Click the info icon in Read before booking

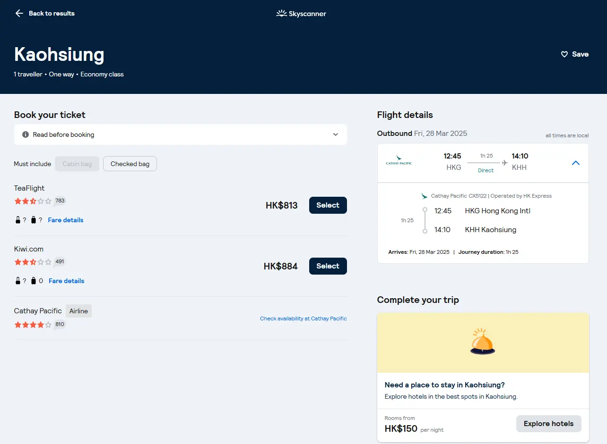26,134
